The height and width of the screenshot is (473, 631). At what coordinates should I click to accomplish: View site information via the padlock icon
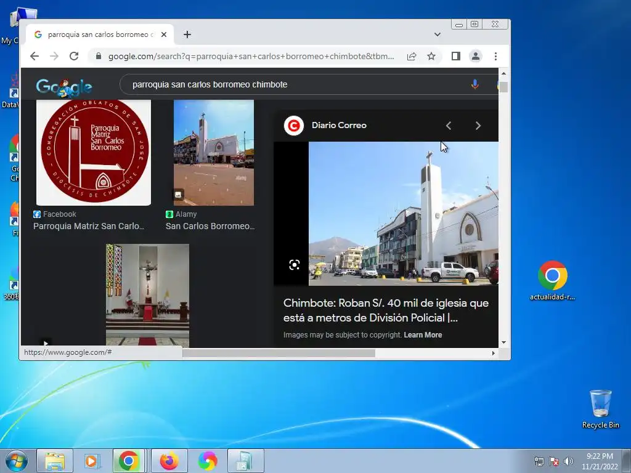(x=98, y=56)
